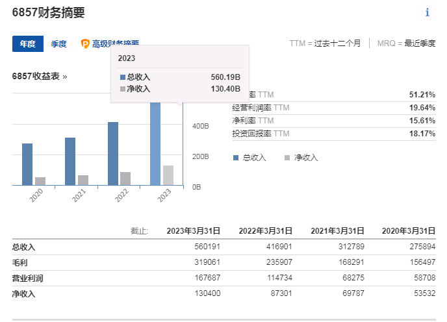
Task: Select the 2023年3月31日 column header
Action: click(x=194, y=230)
